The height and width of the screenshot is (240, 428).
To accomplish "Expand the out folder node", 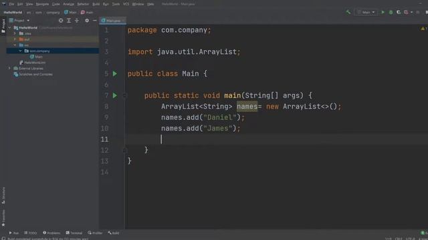I will [x=15, y=39].
